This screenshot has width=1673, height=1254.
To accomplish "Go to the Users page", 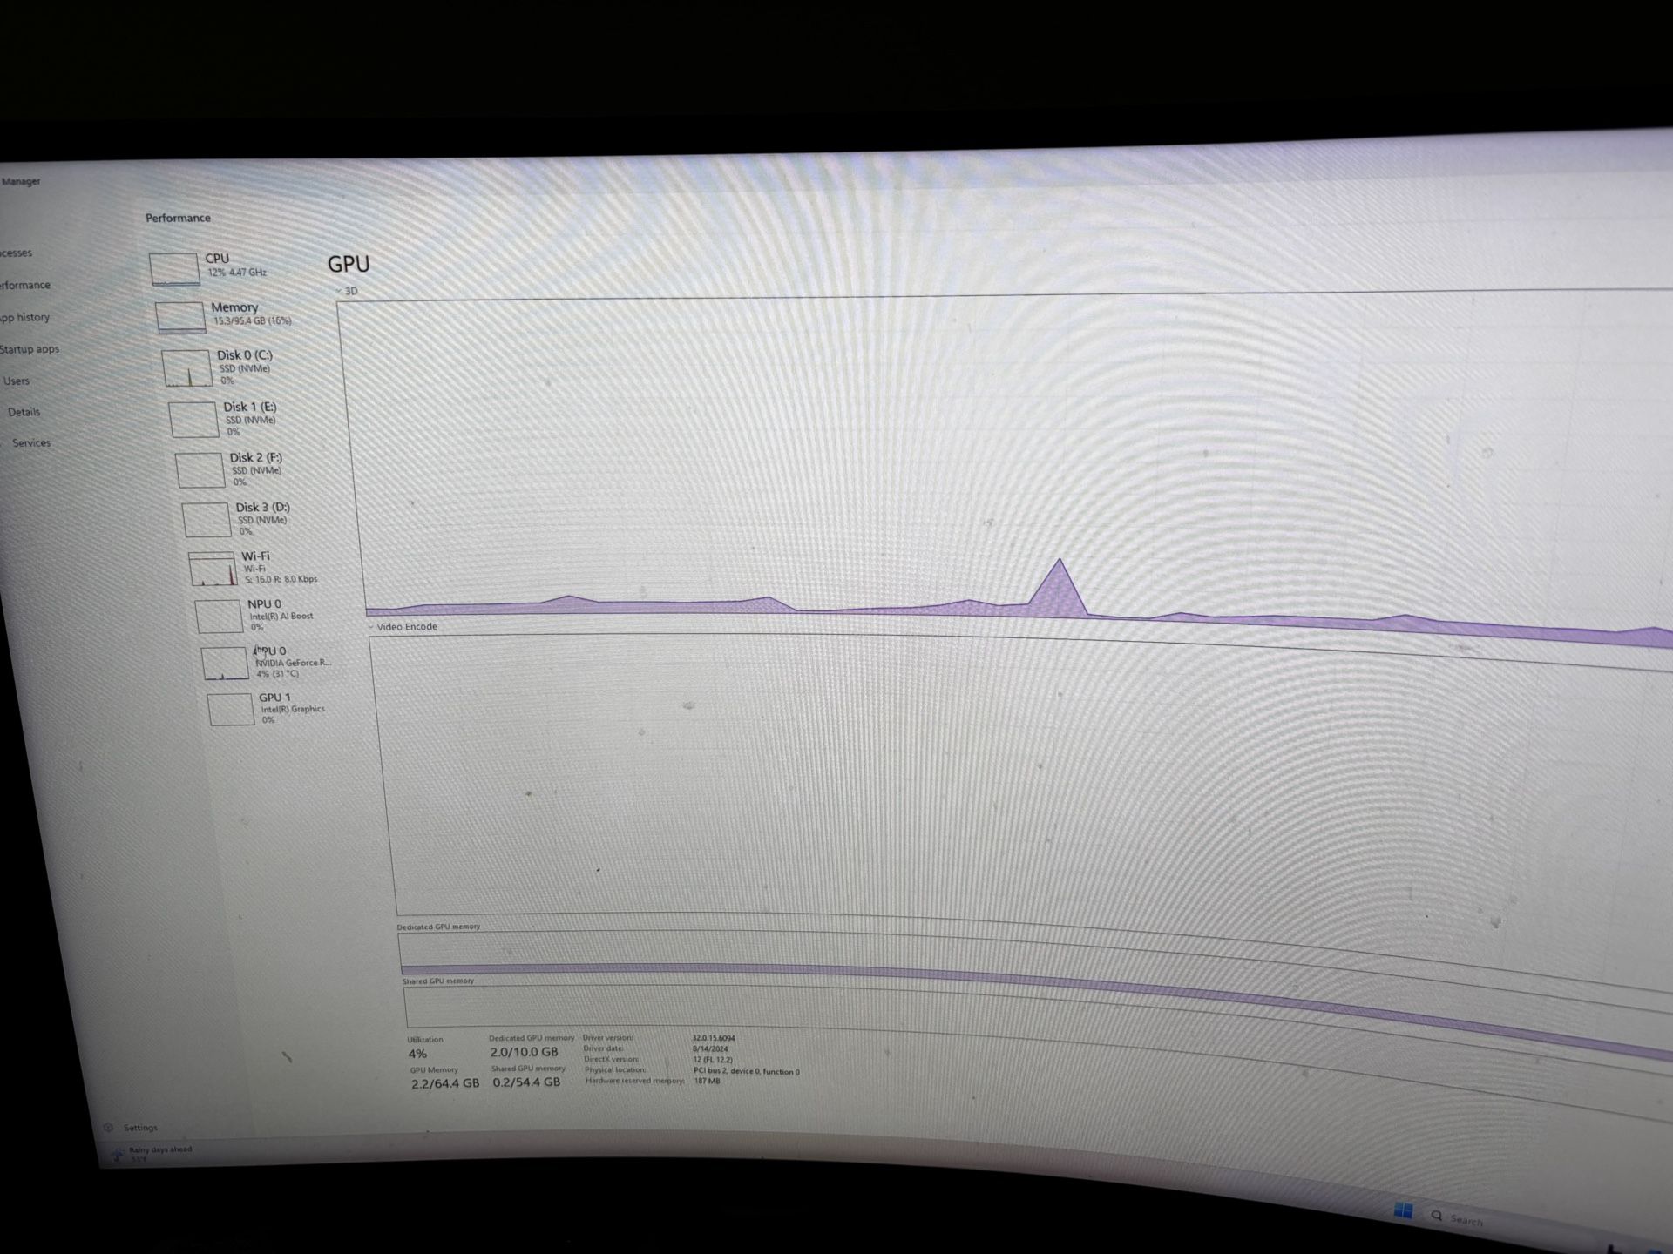I will [17, 381].
